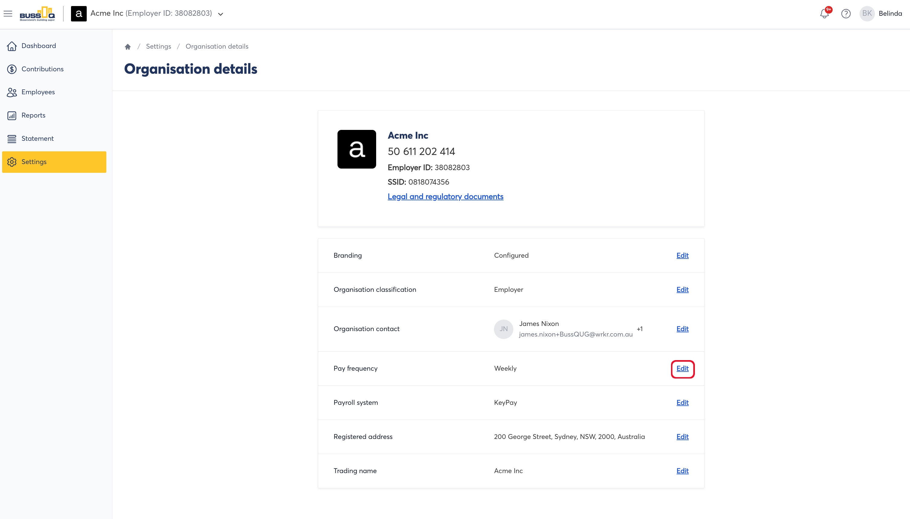The height and width of the screenshot is (519, 910).
Task: Click the JN contact avatar
Action: click(x=503, y=329)
